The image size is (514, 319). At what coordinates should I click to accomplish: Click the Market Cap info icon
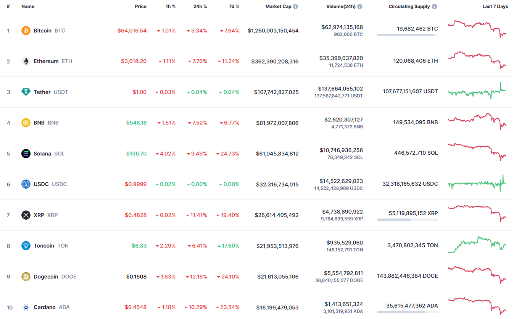point(296,6)
